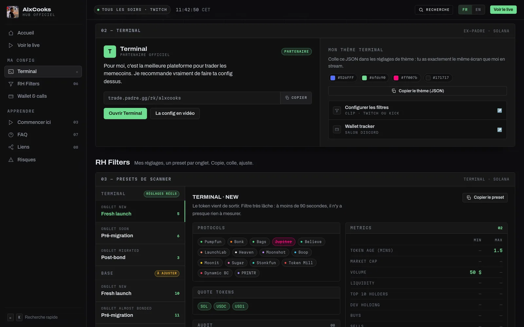The height and width of the screenshot is (327, 524).
Task: Click the RH Filters funnel icon
Action: [x=11, y=84]
